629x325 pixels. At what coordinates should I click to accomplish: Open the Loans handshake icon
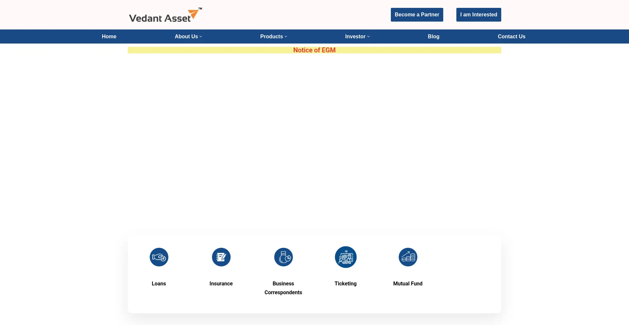tap(159, 257)
